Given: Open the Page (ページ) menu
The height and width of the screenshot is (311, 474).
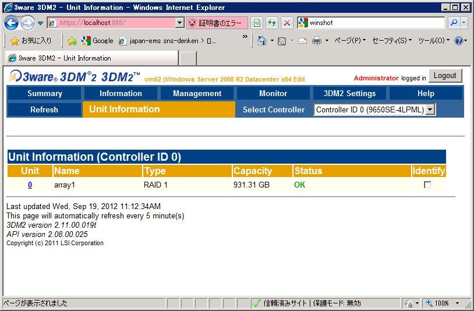Looking at the screenshot, I should coord(350,41).
